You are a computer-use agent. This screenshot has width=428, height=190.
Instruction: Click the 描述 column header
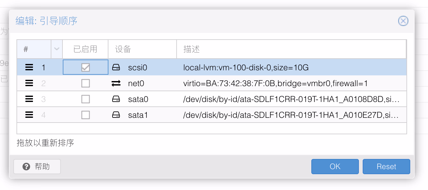[291, 49]
